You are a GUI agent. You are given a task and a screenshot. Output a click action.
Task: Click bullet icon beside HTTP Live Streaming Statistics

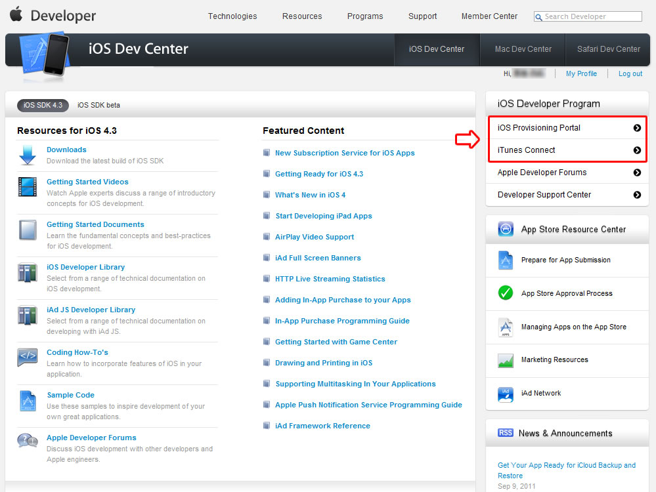pos(266,278)
